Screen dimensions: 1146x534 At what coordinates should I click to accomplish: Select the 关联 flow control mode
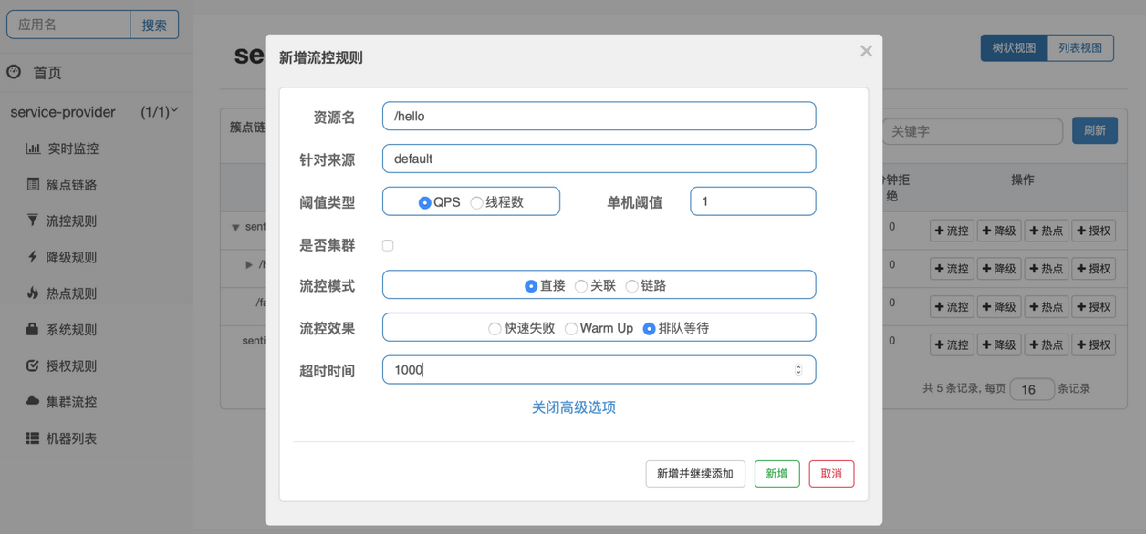tap(581, 286)
